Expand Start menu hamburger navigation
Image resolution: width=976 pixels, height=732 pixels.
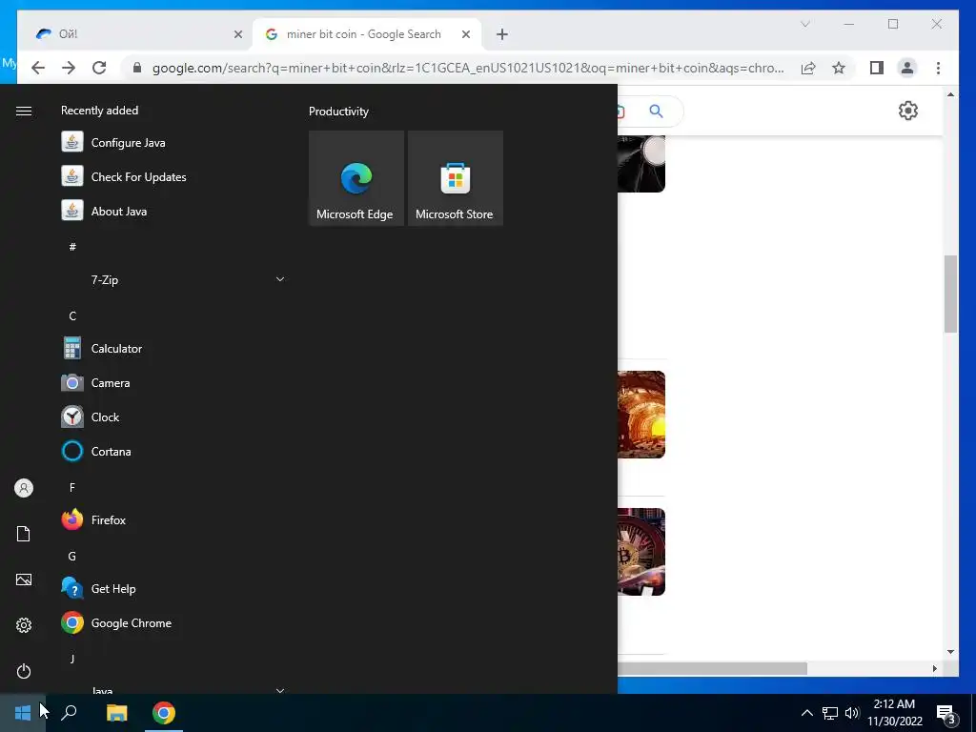coord(24,111)
